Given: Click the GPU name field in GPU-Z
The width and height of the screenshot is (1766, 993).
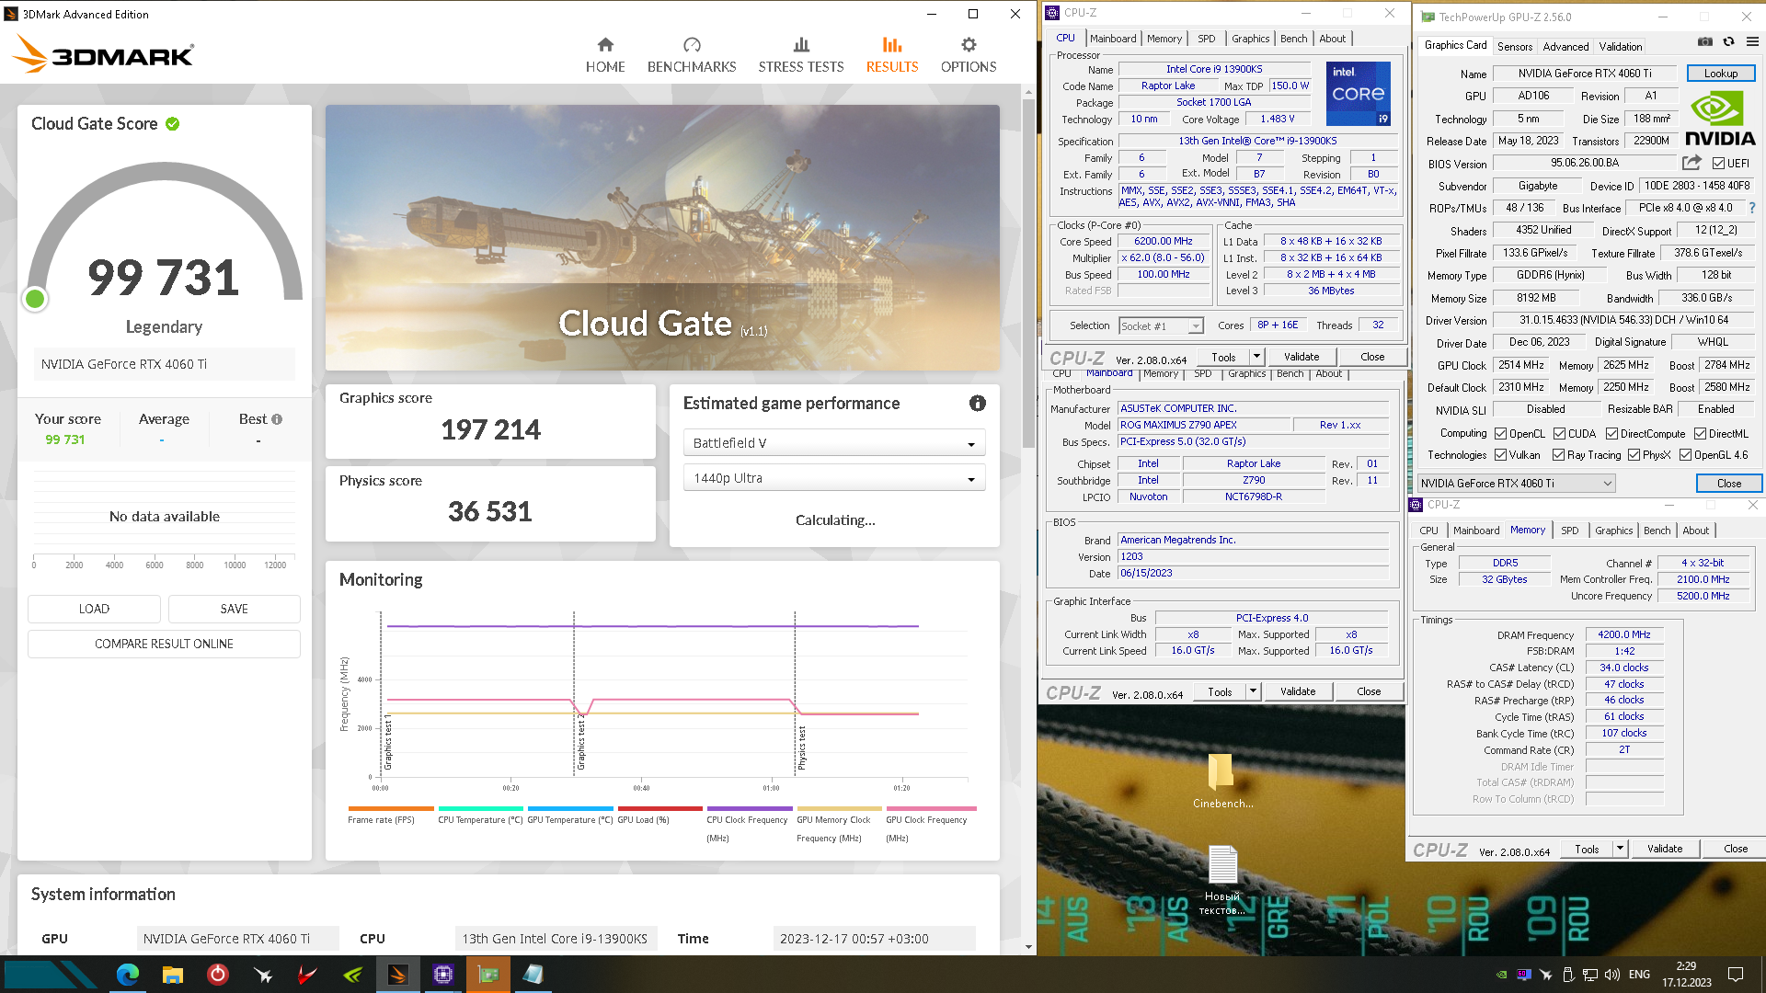Looking at the screenshot, I should click(1585, 74).
